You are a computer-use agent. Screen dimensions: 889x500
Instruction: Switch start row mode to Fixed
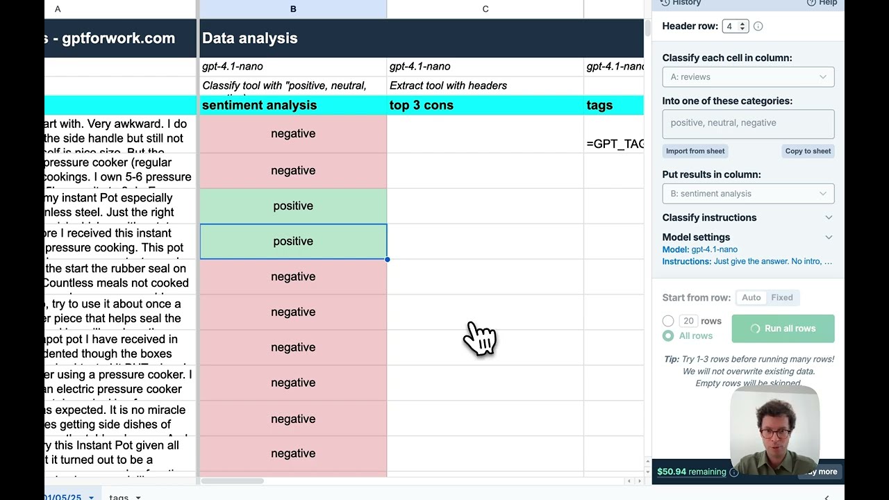[x=781, y=298]
